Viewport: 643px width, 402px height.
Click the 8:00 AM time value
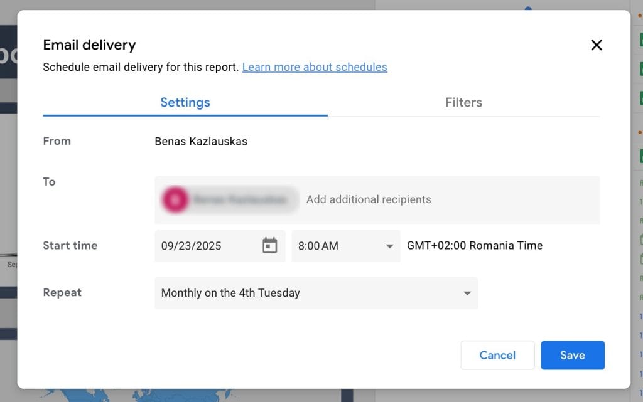click(318, 246)
